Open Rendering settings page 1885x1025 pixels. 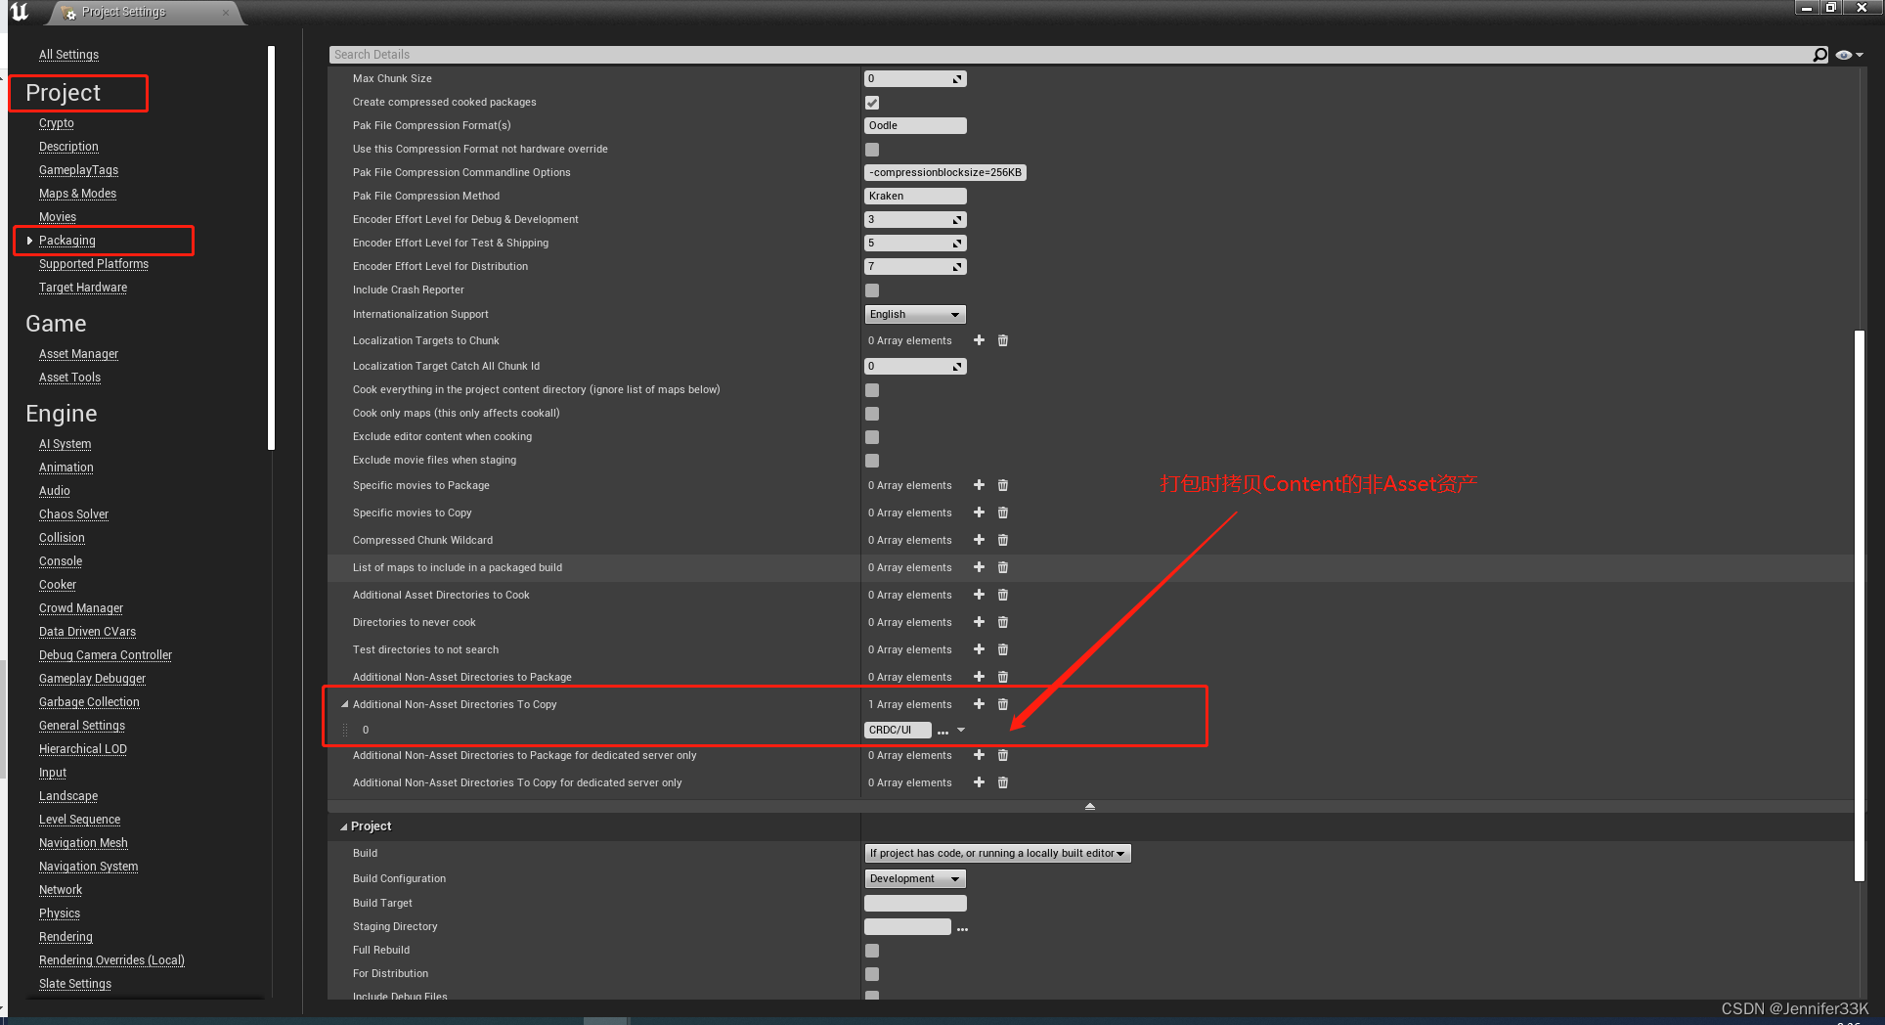66,937
